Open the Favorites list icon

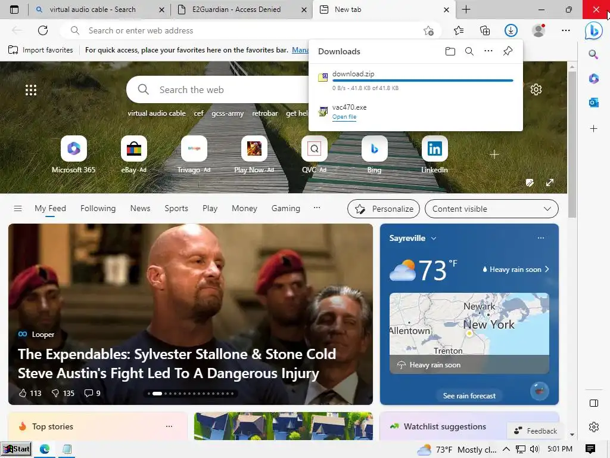click(459, 30)
